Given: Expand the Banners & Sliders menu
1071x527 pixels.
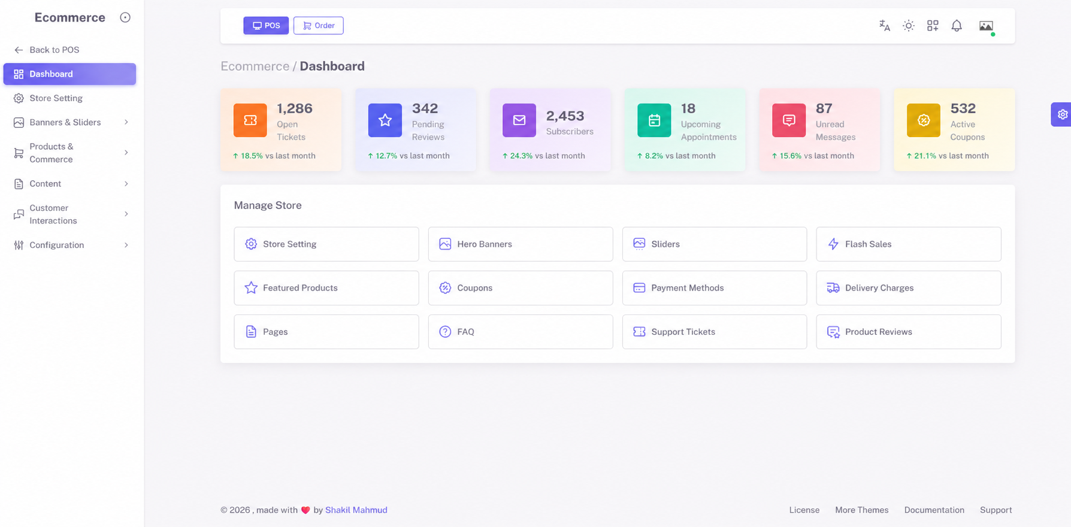Looking at the screenshot, I should click(69, 122).
